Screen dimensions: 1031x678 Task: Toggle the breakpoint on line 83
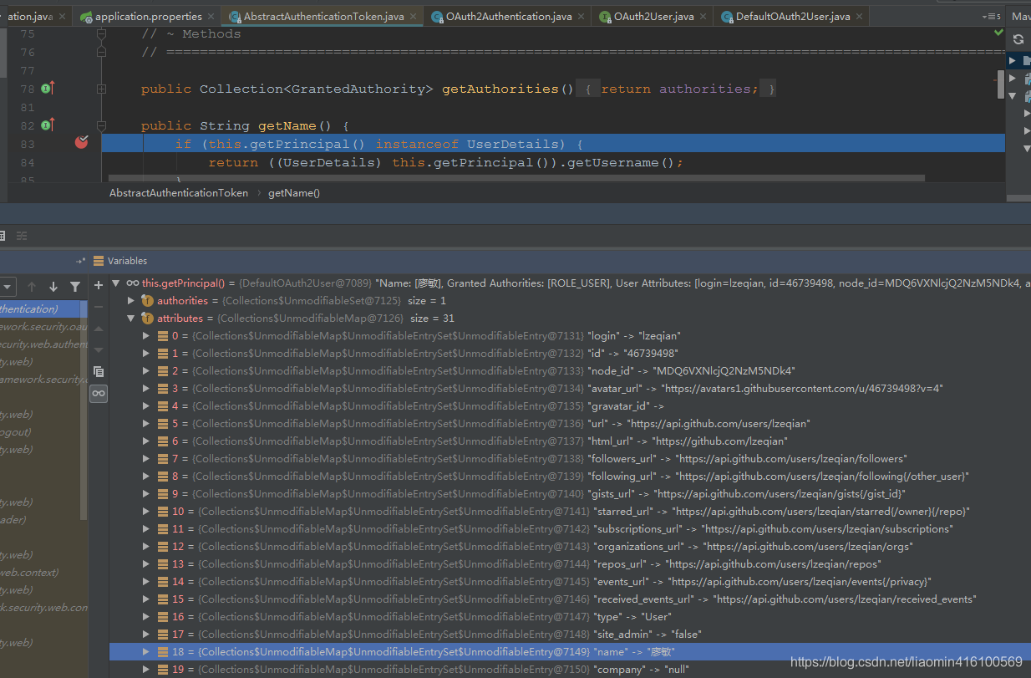pyautogui.click(x=81, y=143)
